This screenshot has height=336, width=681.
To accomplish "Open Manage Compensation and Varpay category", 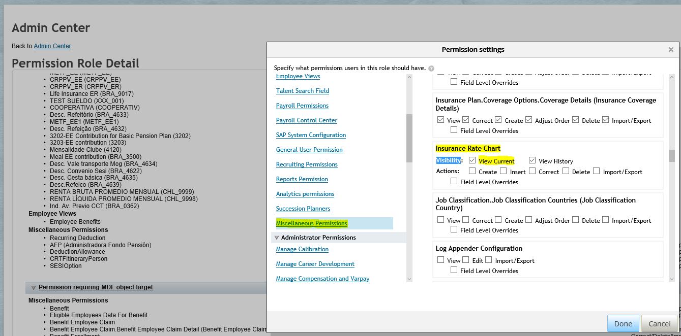I will pyautogui.click(x=322, y=279).
